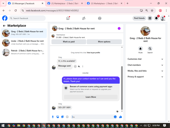Viewport: 170px width, 128px height.
Task: Choose a GIF icon
Action: coord(67,117)
